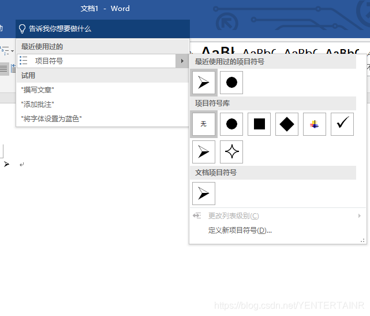Expand 更改列表级别(C) submenu arrow
370x316 pixels.
tap(360, 215)
